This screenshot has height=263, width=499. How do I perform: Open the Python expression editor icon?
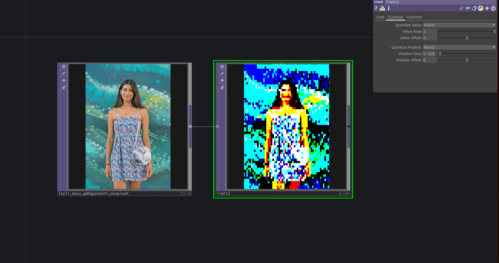tap(480, 8)
